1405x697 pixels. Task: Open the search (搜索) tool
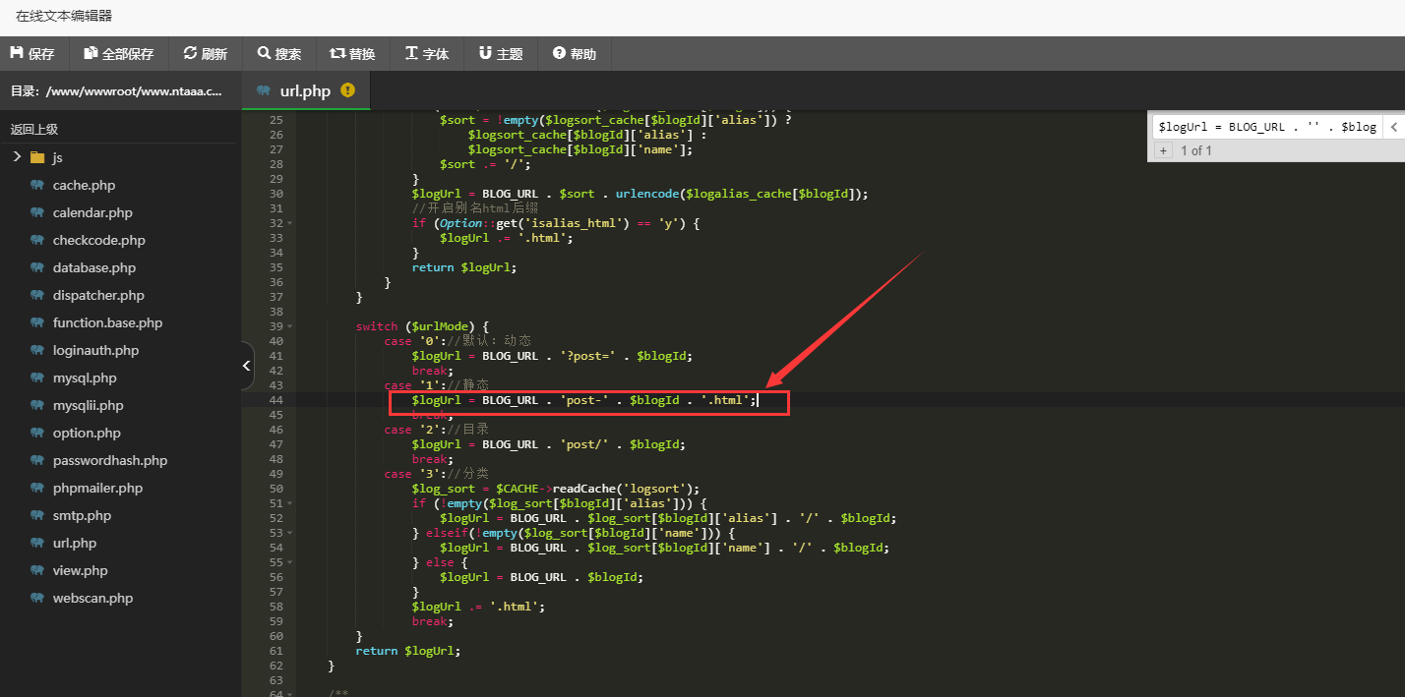(278, 54)
